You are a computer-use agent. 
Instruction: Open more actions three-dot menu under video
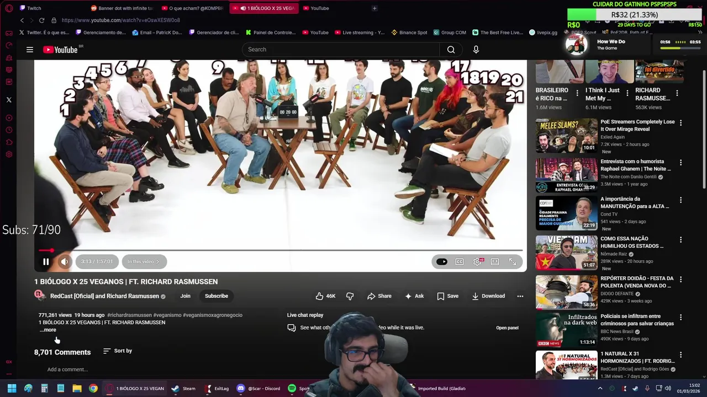(520, 296)
